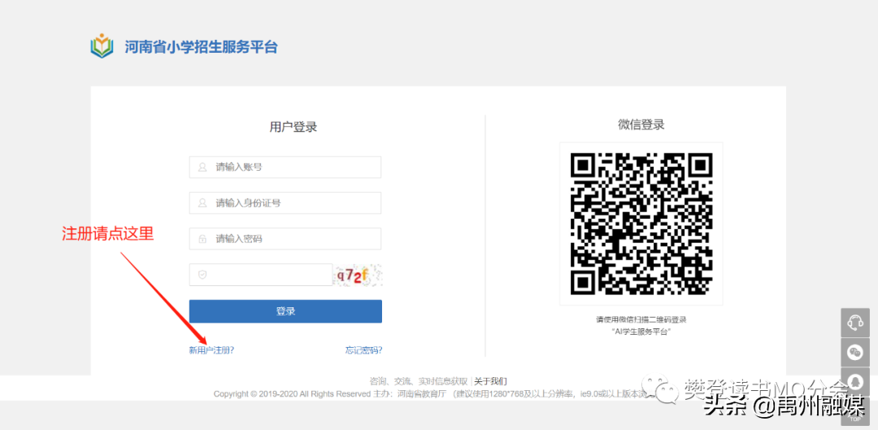
Task: Click the shield icon in the captcha field
Action: pyautogui.click(x=202, y=275)
